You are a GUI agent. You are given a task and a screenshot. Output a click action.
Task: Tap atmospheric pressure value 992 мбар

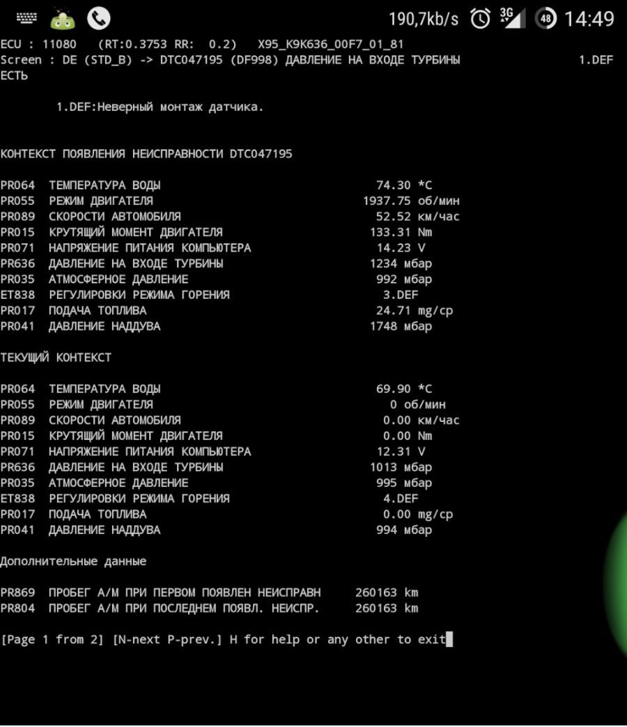pyautogui.click(x=404, y=279)
